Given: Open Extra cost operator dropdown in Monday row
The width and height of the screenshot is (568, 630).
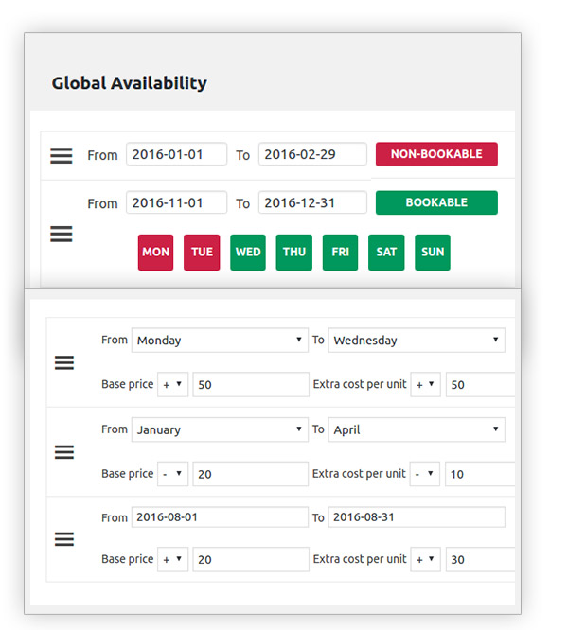Looking at the screenshot, I should 426,384.
